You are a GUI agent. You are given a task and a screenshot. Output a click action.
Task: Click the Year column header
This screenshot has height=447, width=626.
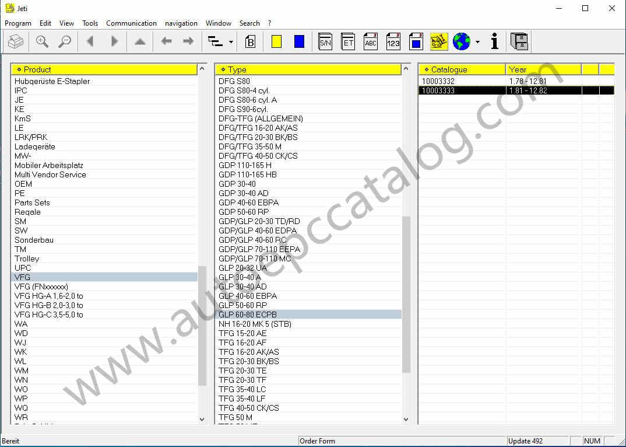click(x=543, y=69)
